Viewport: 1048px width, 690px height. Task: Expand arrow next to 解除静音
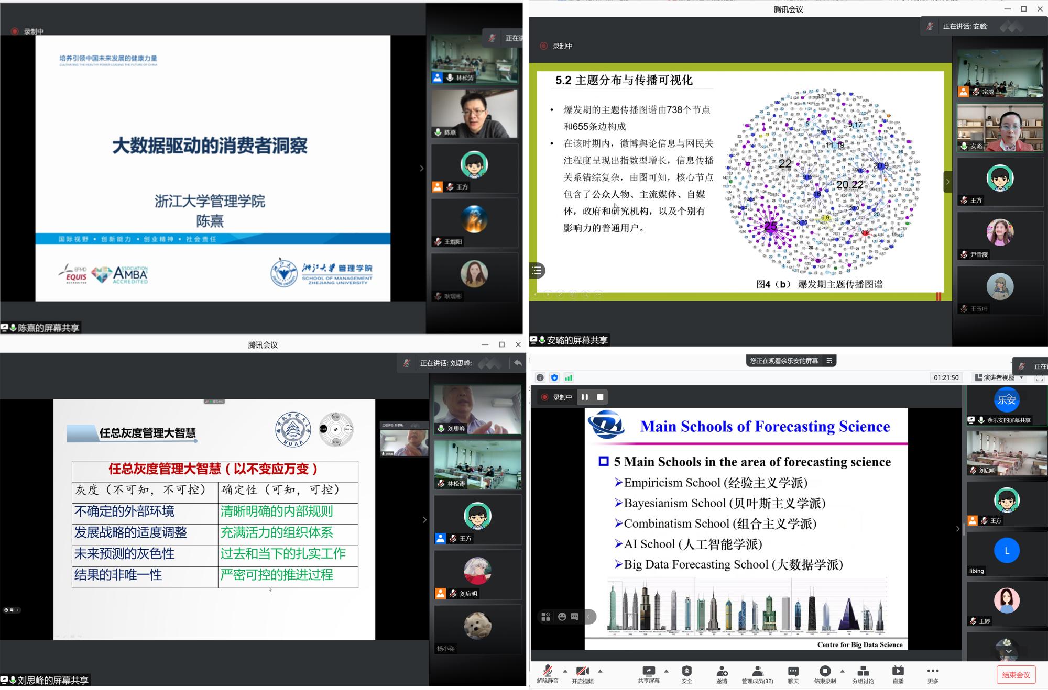(565, 671)
